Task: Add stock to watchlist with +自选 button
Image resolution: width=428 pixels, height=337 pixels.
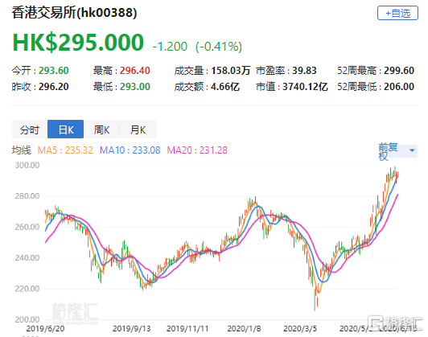Action: pyautogui.click(x=397, y=13)
